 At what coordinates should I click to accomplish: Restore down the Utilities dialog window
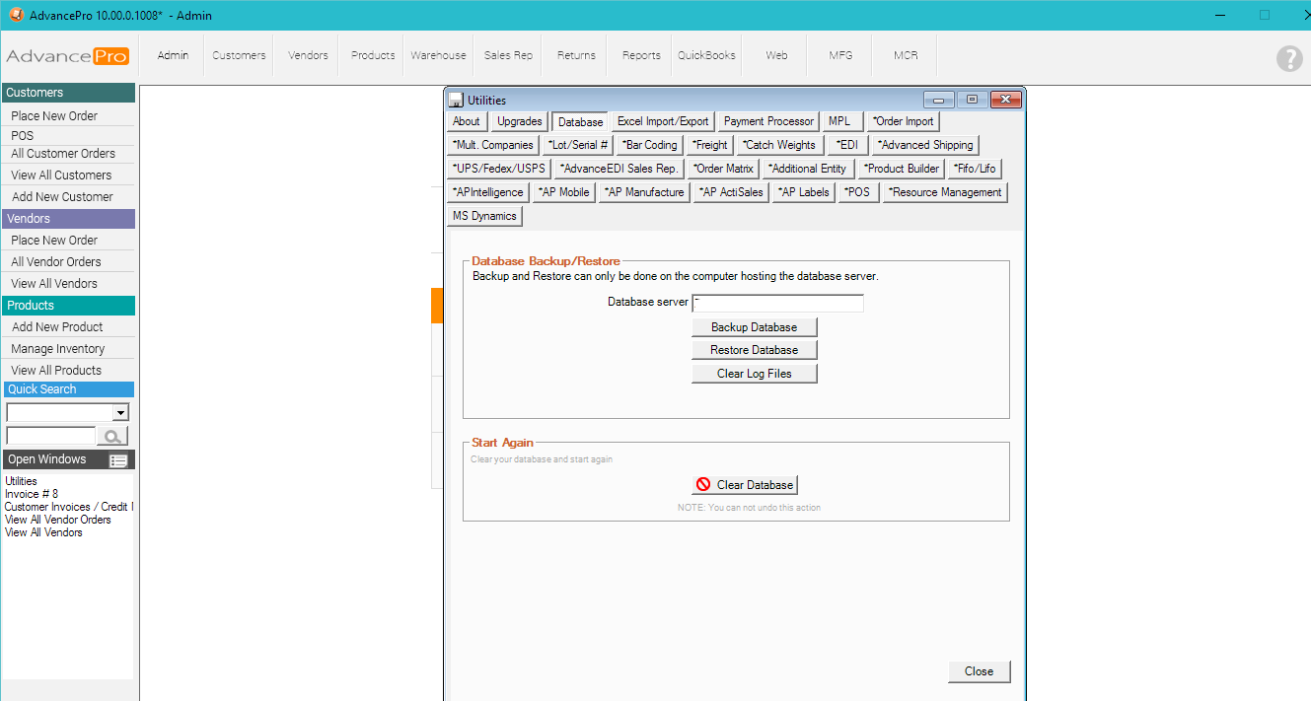coord(972,100)
